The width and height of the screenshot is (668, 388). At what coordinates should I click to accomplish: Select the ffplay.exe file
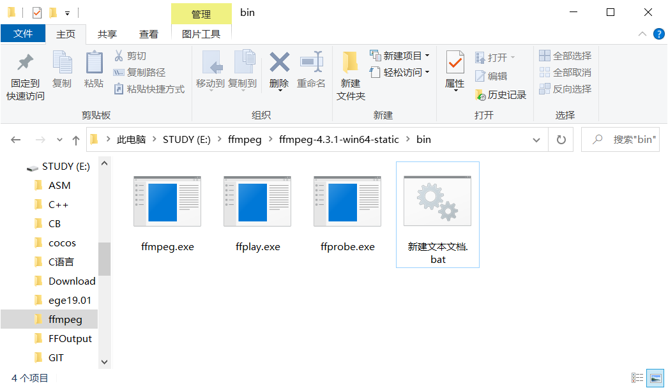[x=258, y=214]
